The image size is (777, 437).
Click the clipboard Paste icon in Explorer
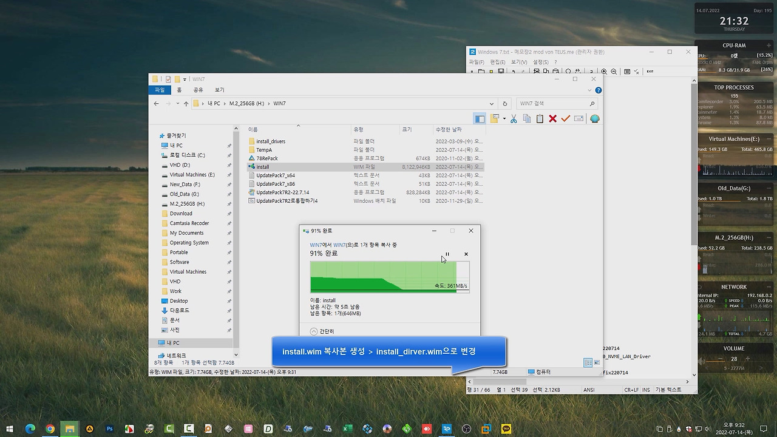(540, 119)
